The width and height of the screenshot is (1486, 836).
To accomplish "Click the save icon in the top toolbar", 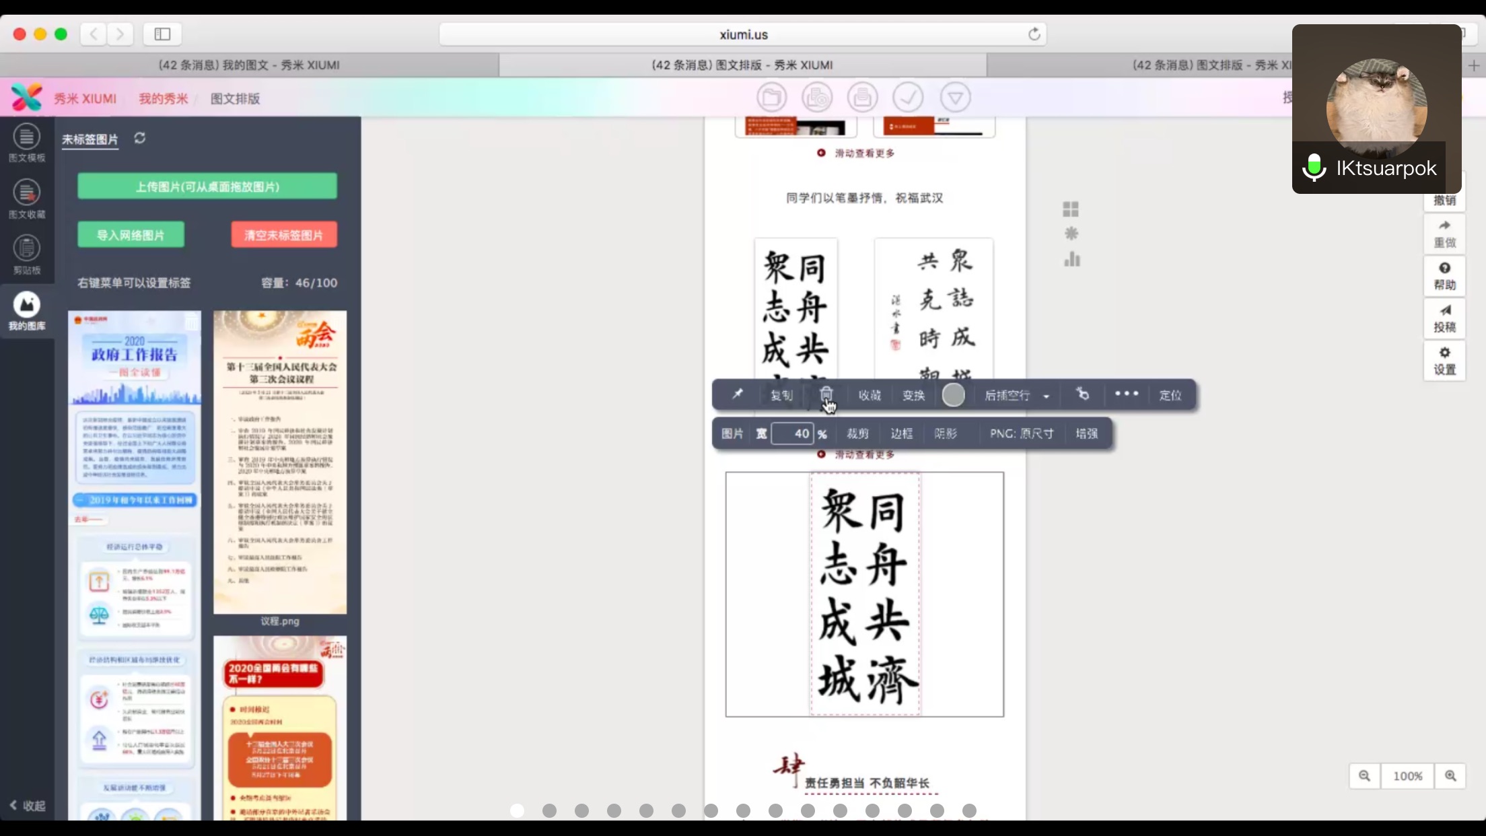I will point(862,98).
